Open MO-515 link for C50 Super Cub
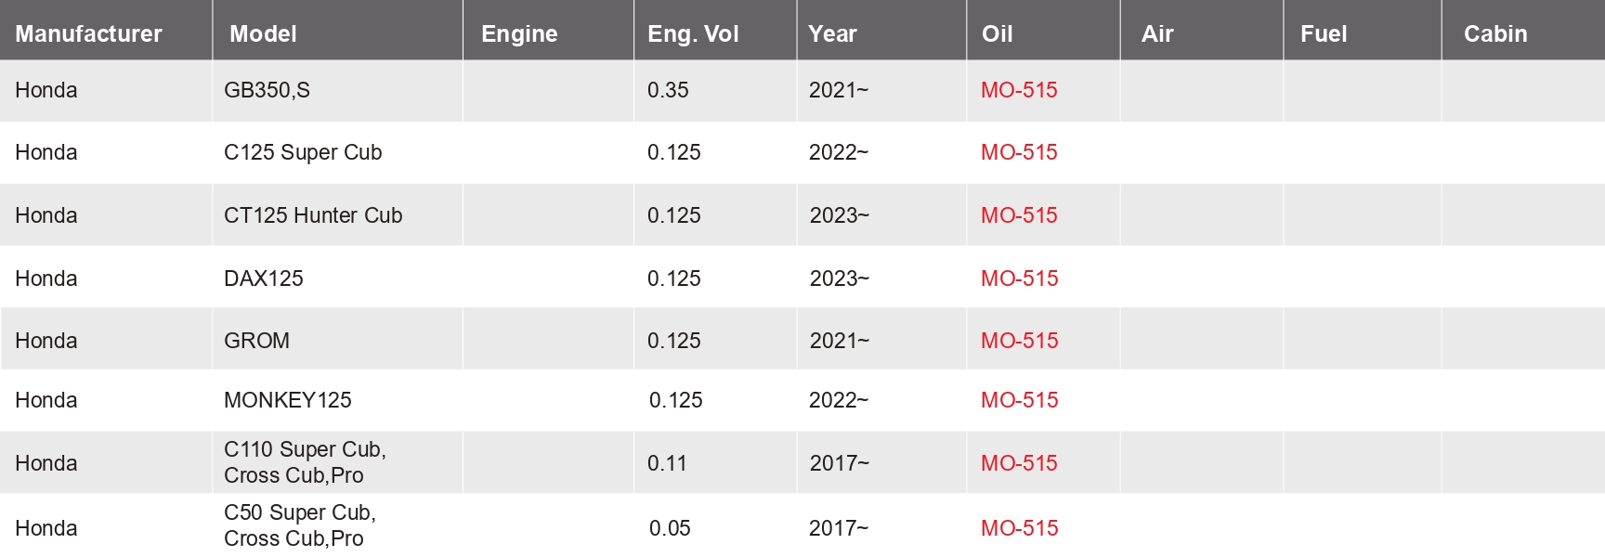Viewport: 1605px width, 557px height. (1020, 528)
